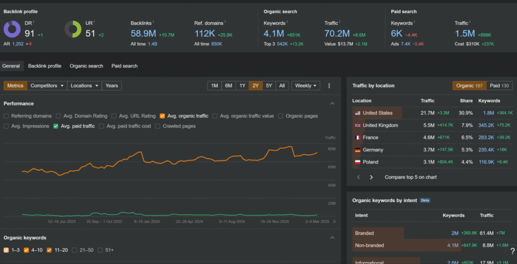517x264 pixels.
Task: Collapse the Performance section
Action: click(x=332, y=103)
